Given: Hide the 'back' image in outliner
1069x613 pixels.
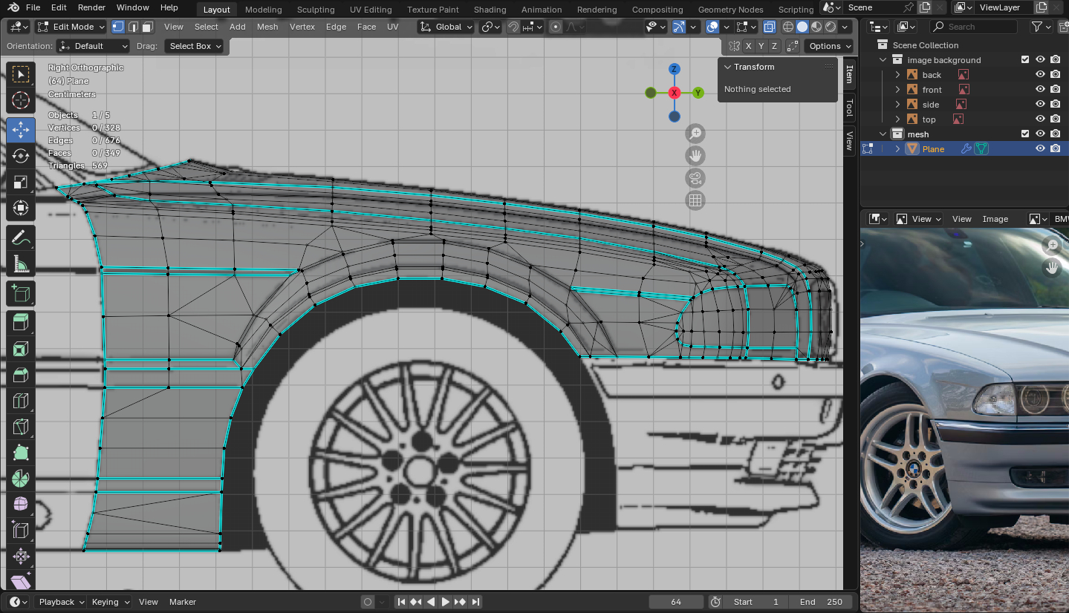Looking at the screenshot, I should [x=1040, y=75].
